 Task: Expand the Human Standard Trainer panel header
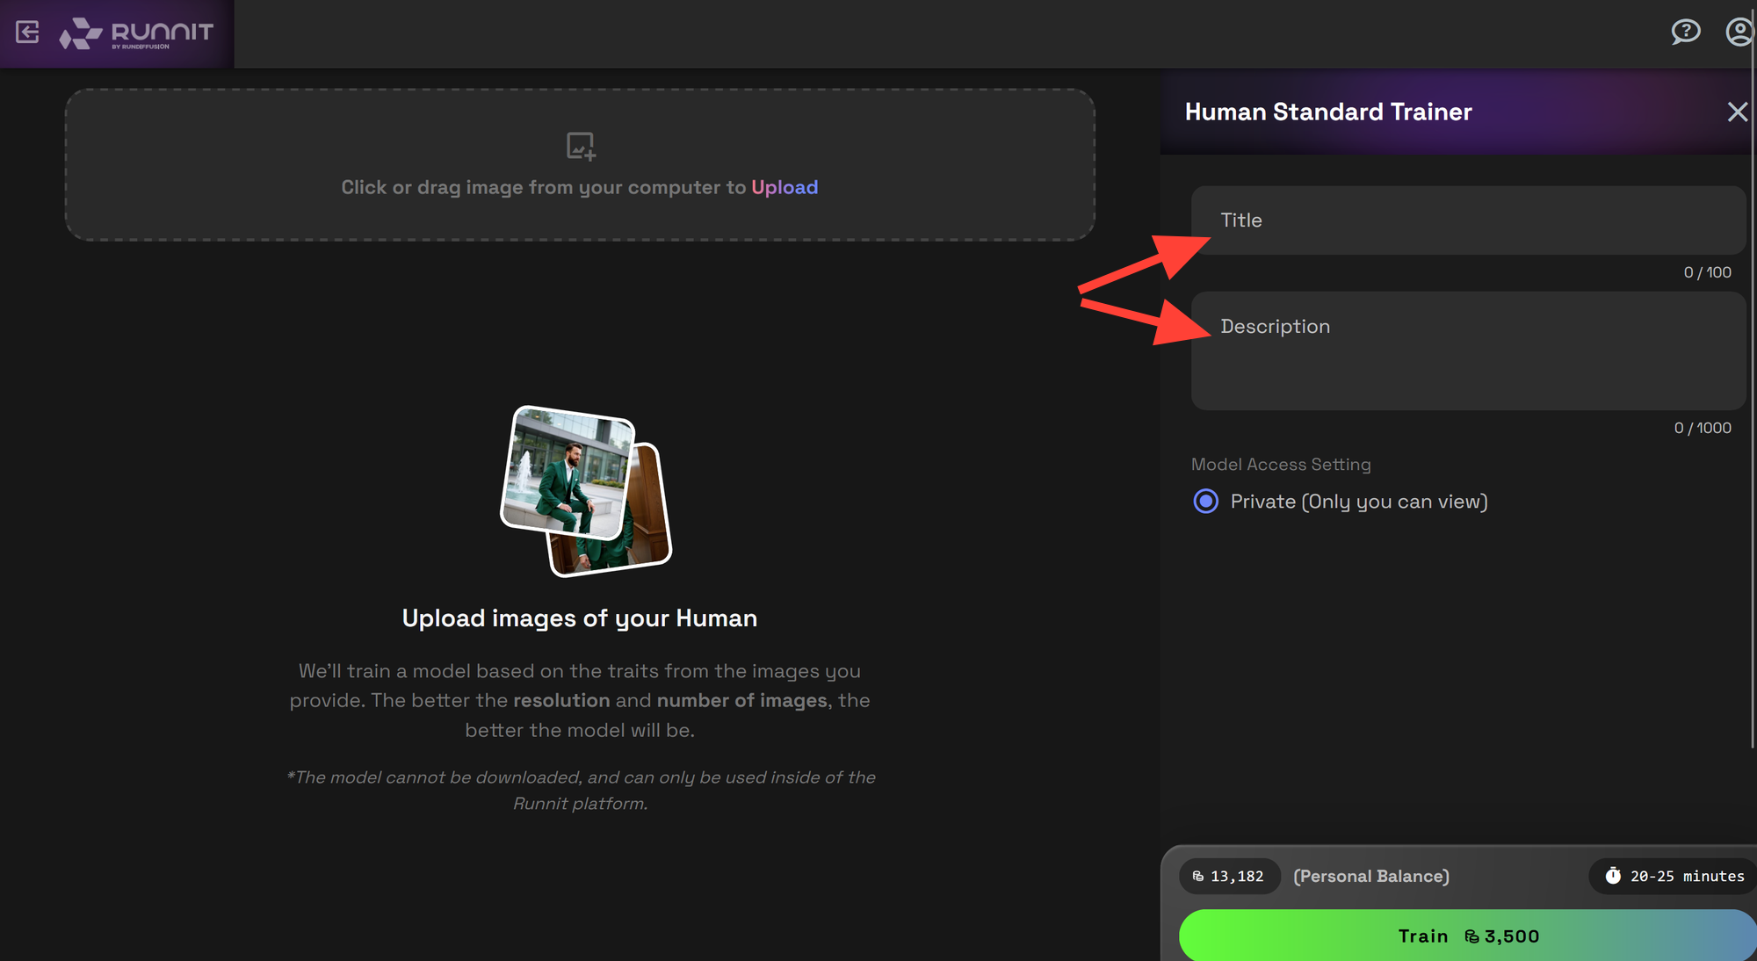click(1327, 112)
